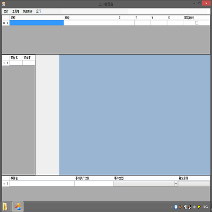
Task: Click the running app icon in taskbar
Action: point(18,207)
